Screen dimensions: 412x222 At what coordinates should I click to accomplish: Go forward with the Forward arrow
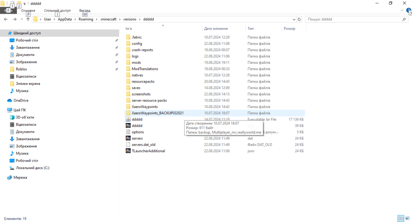tap(15, 19)
